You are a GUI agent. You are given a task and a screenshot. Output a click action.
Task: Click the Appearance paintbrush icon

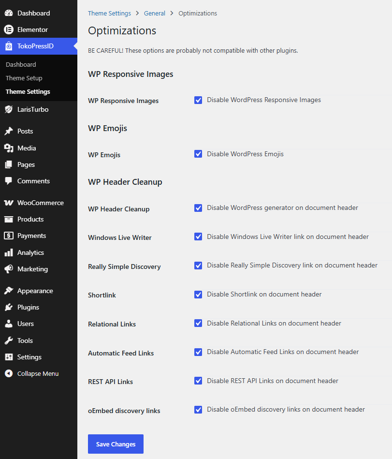9,291
